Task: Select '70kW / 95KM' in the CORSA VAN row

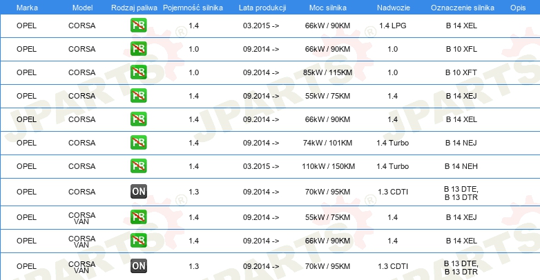Action: [327, 266]
